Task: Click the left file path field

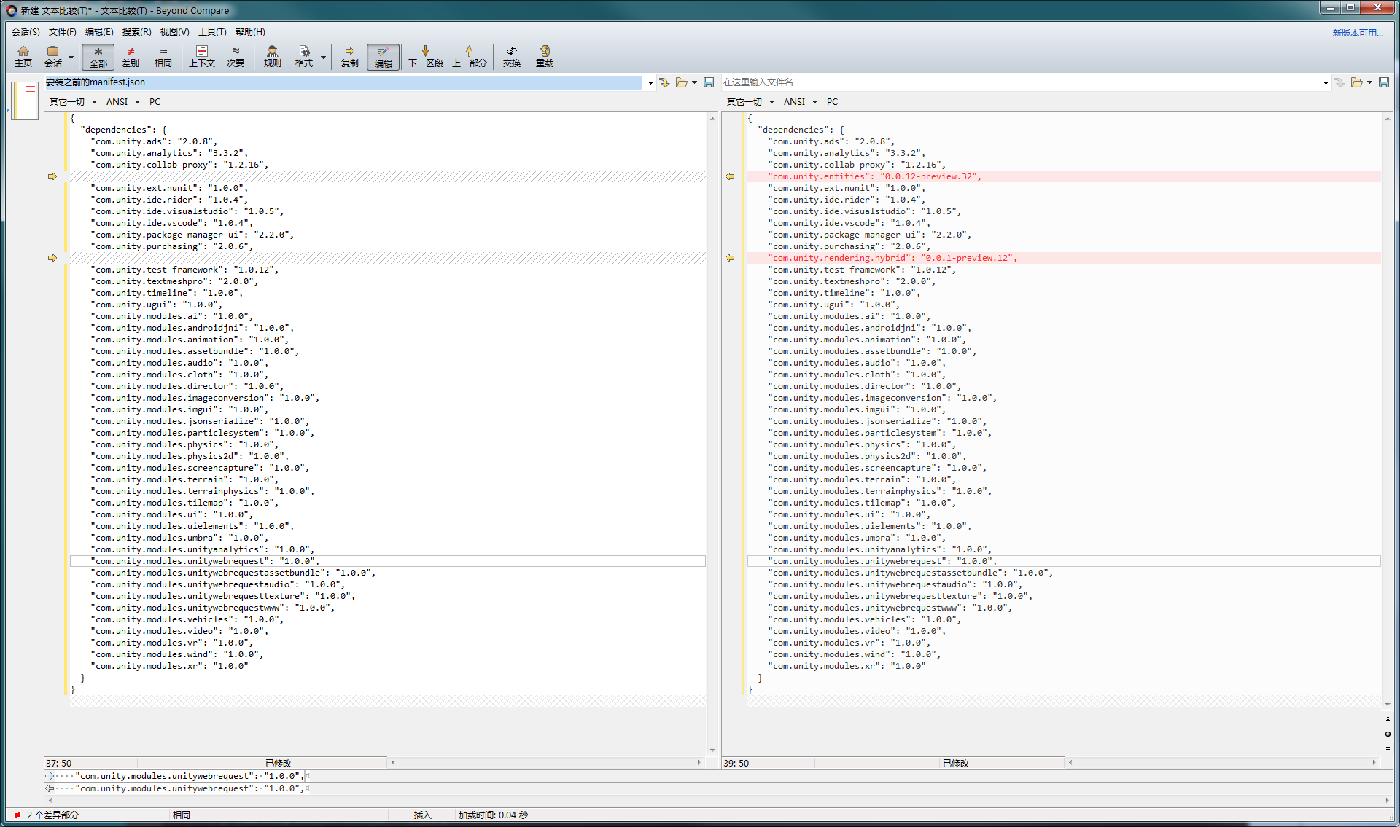Action: (x=343, y=82)
